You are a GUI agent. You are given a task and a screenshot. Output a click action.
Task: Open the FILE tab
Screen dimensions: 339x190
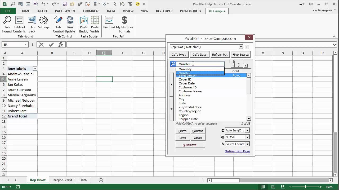pos(8,11)
